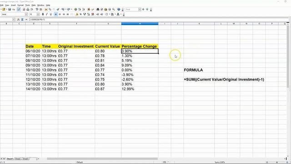The image size is (291, 164).
Task: Click the Sum sigma icon
Action: (x=22, y=20)
